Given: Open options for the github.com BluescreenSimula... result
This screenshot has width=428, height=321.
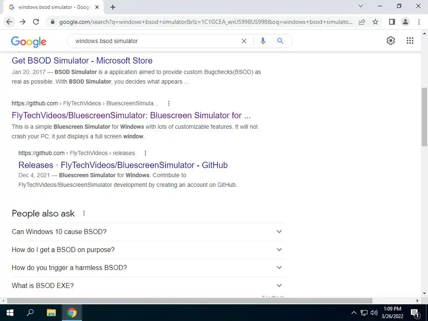Looking at the screenshot, I should coord(169,103).
